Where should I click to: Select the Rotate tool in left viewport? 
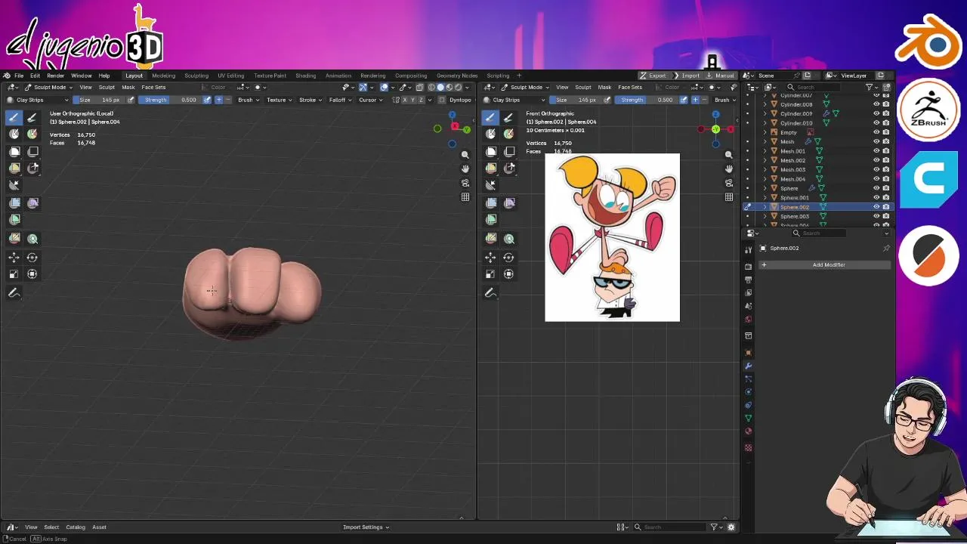point(32,257)
